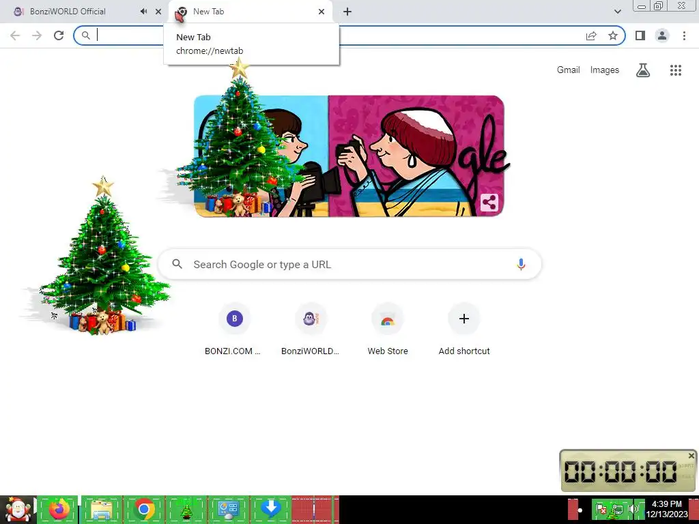Open the BONZI.COM shortcut

pyautogui.click(x=234, y=330)
